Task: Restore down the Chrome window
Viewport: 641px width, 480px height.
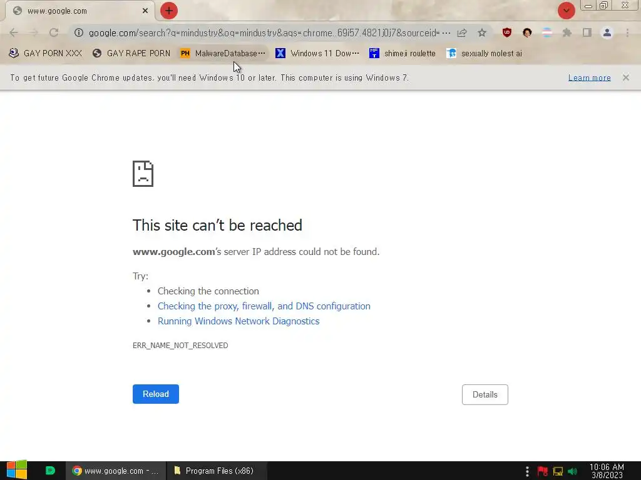Action: point(603,5)
